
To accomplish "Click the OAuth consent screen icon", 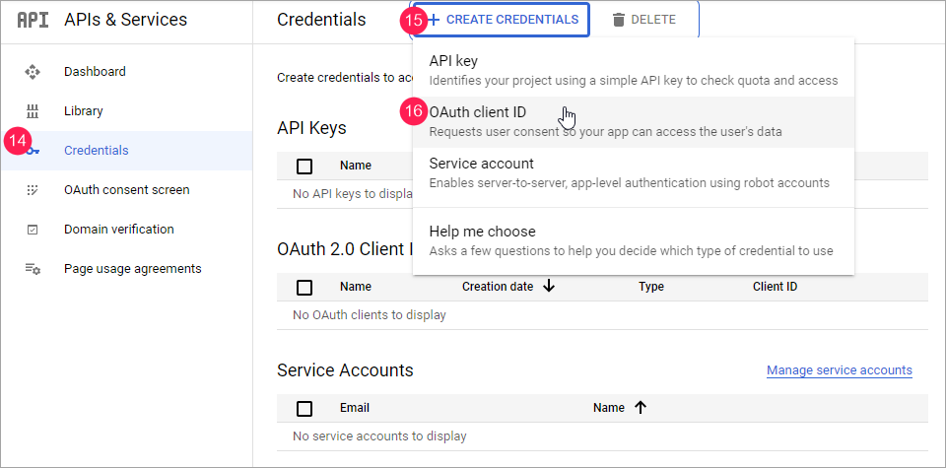I will 33,190.
